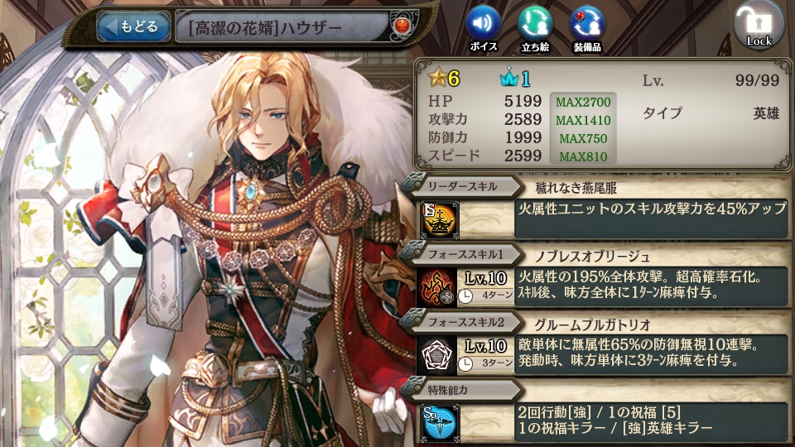Image resolution: width=795 pixels, height=447 pixels.
Task: Open the リーダースキル header tab
Action: [462, 186]
